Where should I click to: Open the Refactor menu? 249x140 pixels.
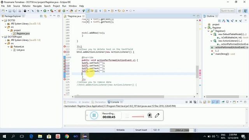(x=26, y=6)
